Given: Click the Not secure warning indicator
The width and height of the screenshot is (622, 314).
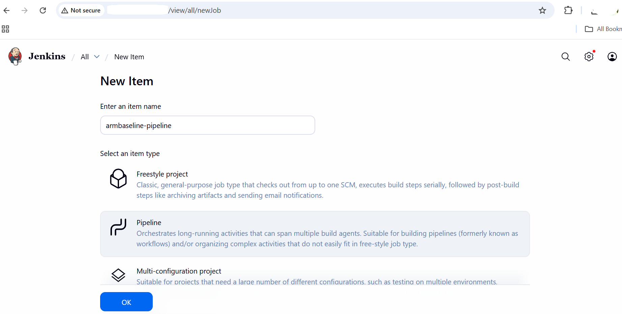Looking at the screenshot, I should click(81, 10).
